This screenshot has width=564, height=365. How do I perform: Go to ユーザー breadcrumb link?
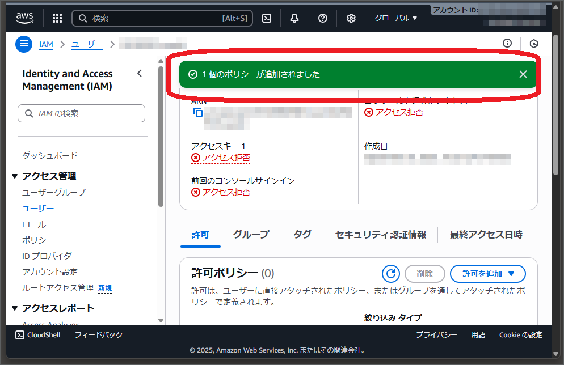[x=87, y=44]
